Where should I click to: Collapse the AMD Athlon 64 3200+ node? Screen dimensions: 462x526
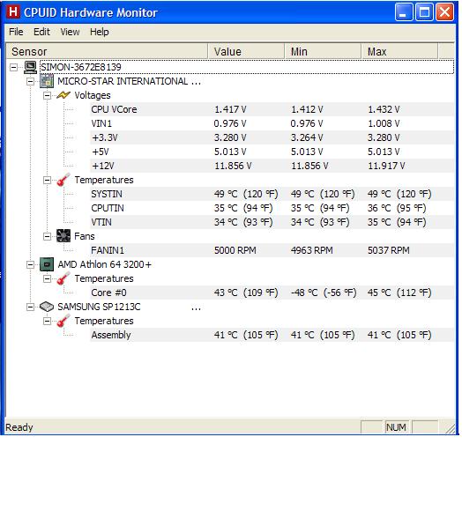30,264
